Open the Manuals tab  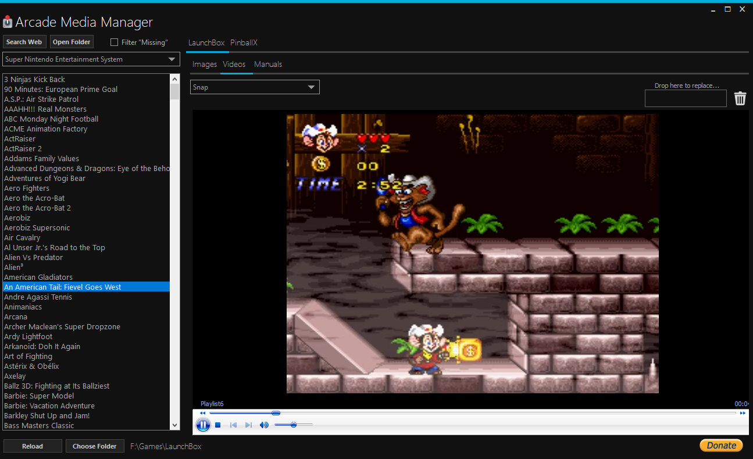tap(268, 64)
